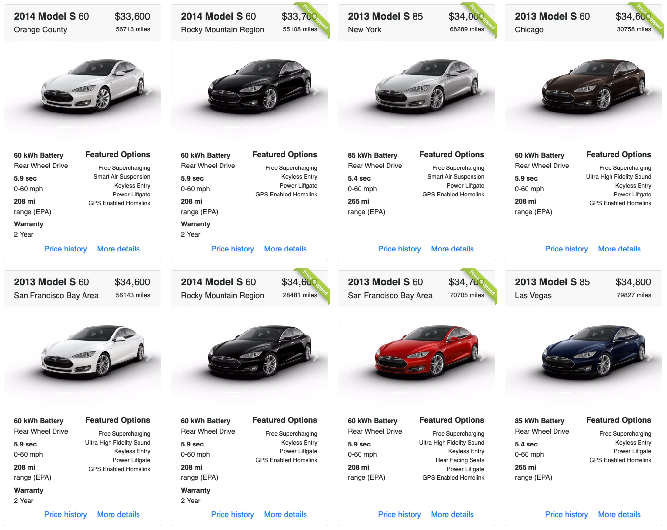This screenshot has height=530, width=667.
Task: Open Price history for 56143-mile San Francisco car
Action: [65, 514]
